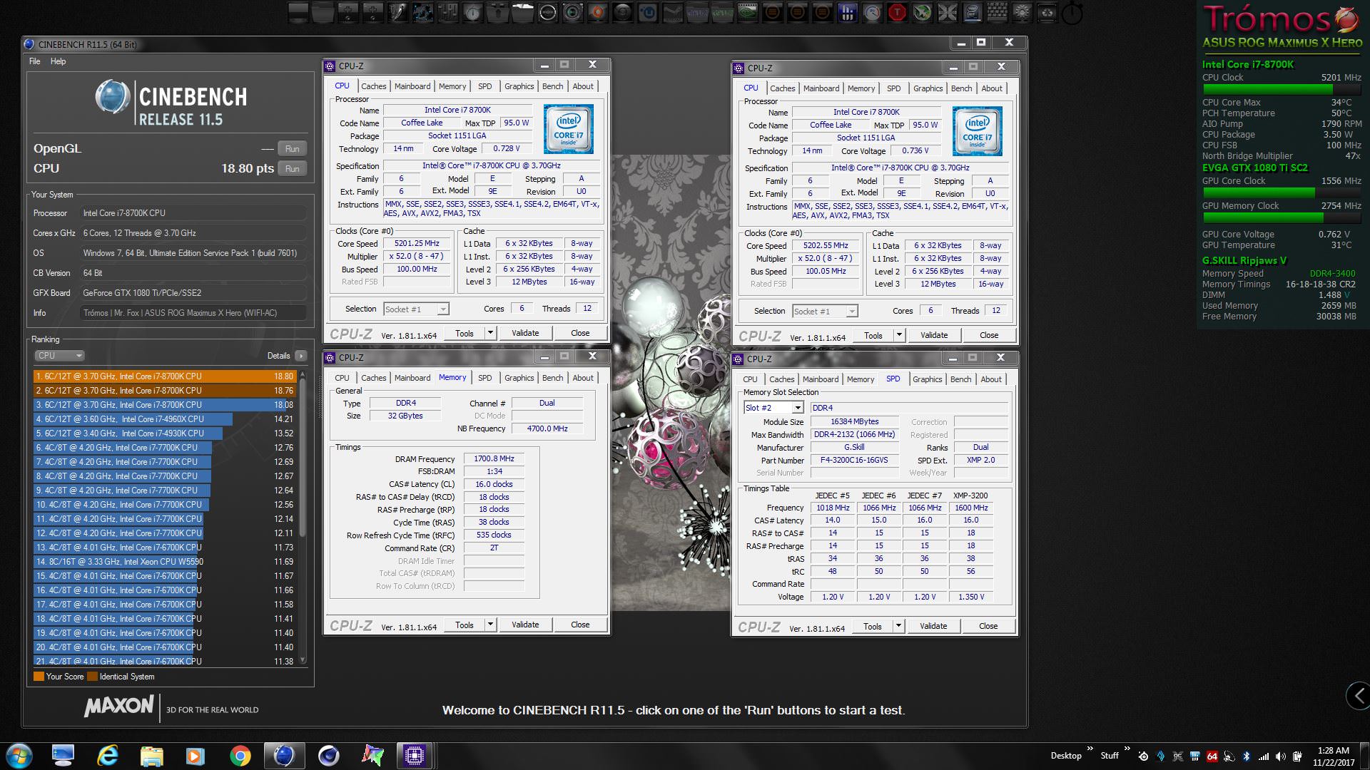Click ranking scrollbar up arrow

(303, 374)
